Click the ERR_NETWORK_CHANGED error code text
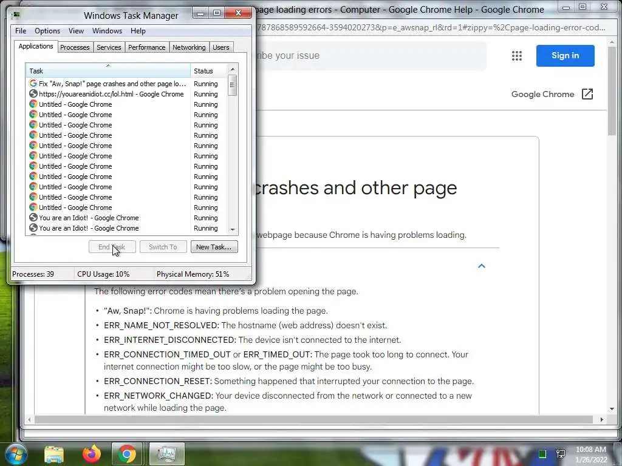622x466 pixels. pyautogui.click(x=159, y=396)
